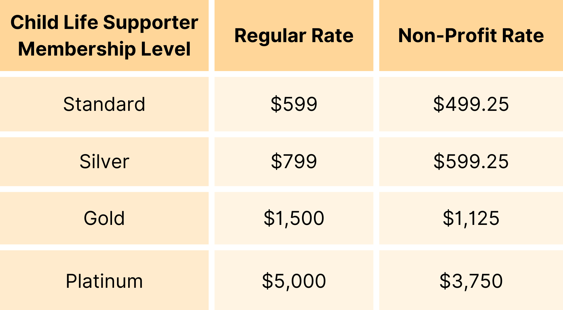Viewport: 563px width, 310px height.
Task: Select the $799 regular rate cell
Action: click(294, 161)
